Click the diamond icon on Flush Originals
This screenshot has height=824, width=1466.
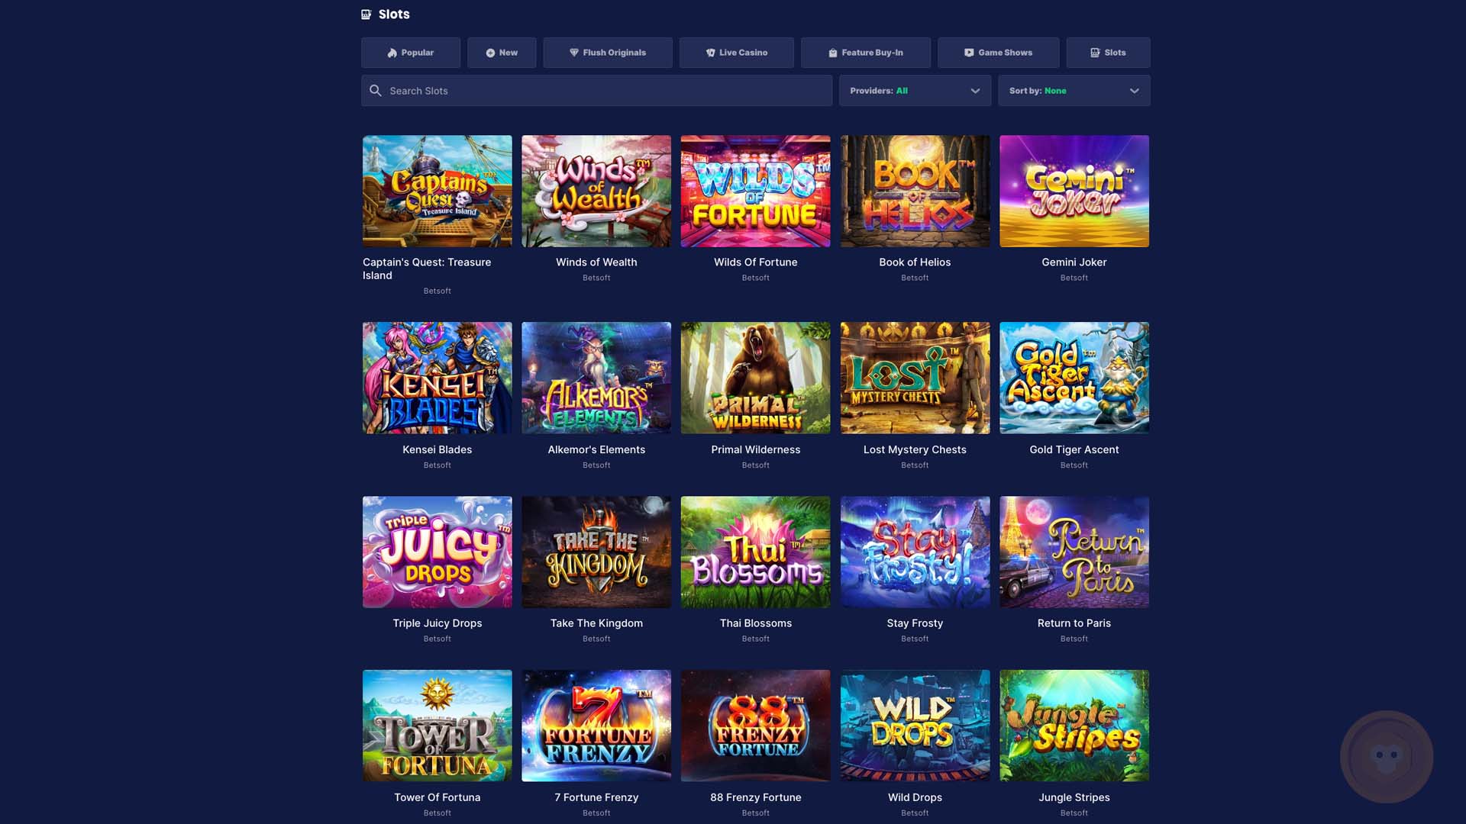click(x=574, y=53)
